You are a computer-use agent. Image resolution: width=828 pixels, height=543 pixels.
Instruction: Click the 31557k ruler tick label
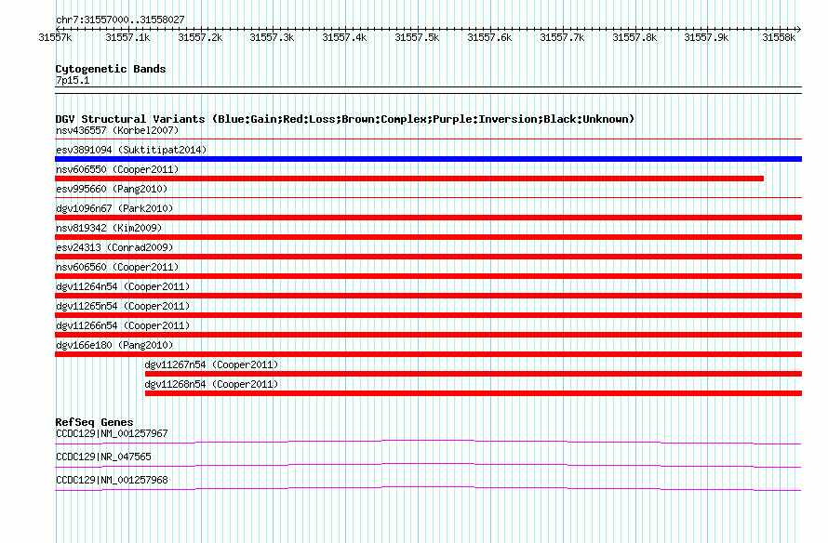coord(55,37)
